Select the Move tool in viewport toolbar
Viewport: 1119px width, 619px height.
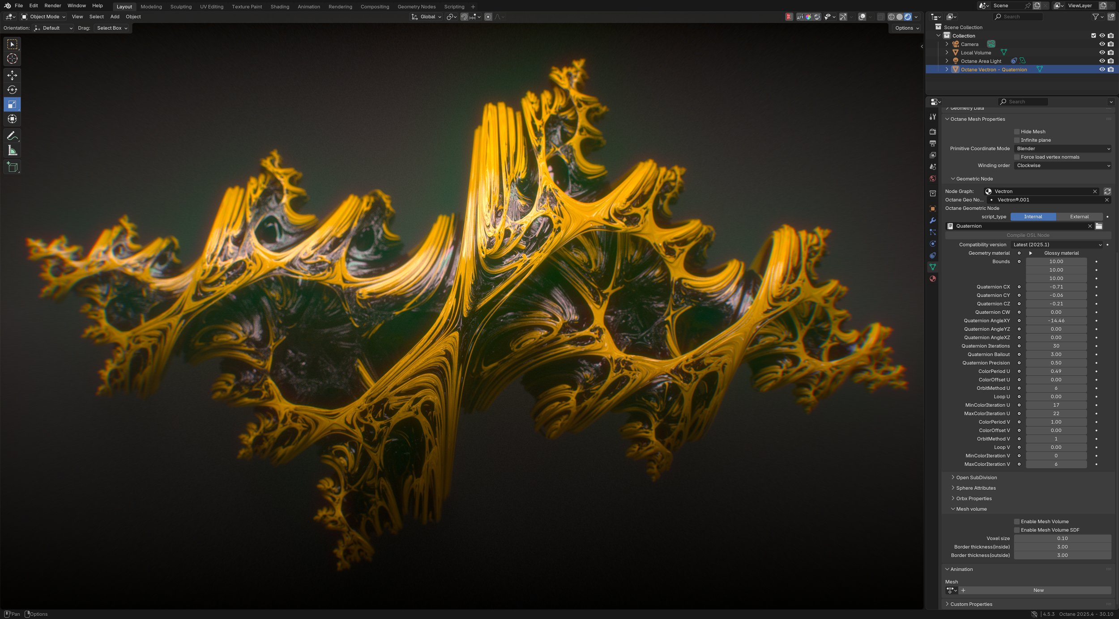(x=12, y=75)
